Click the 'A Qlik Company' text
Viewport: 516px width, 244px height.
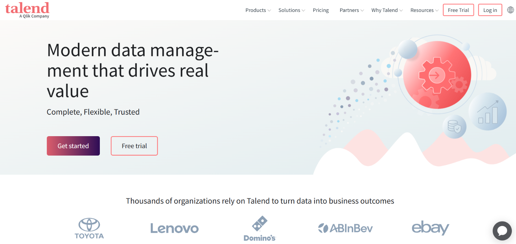34,16
